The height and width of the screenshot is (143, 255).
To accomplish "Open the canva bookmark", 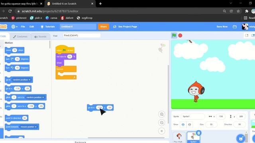I will (51, 18).
